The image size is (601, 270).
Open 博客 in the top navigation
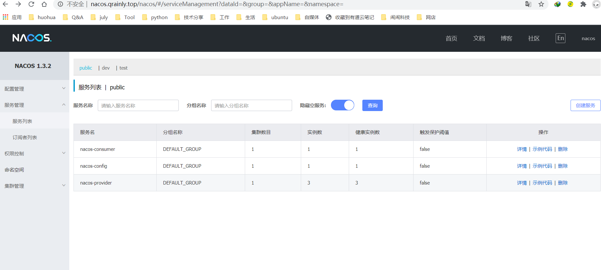pyautogui.click(x=506, y=38)
